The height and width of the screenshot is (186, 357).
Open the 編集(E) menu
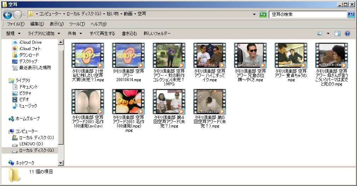37,24
